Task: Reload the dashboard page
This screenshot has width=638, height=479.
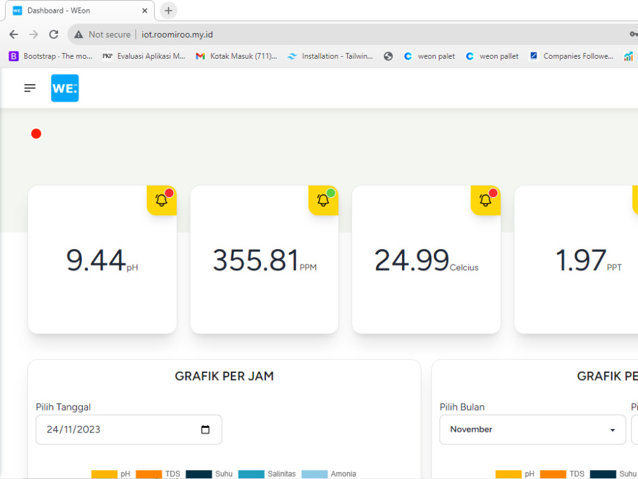Action: (x=54, y=34)
